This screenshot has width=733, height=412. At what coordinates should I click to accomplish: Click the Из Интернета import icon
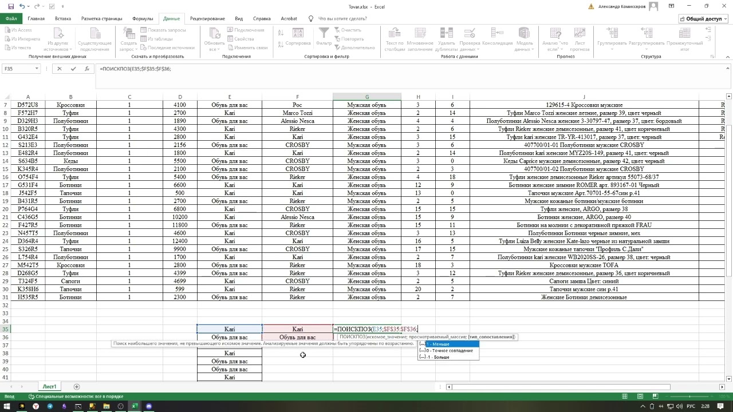pos(22,39)
